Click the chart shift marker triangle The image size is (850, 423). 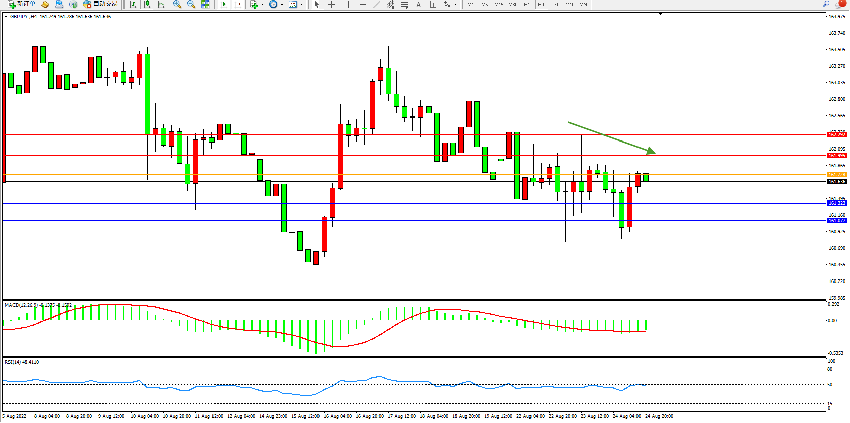pyautogui.click(x=660, y=14)
